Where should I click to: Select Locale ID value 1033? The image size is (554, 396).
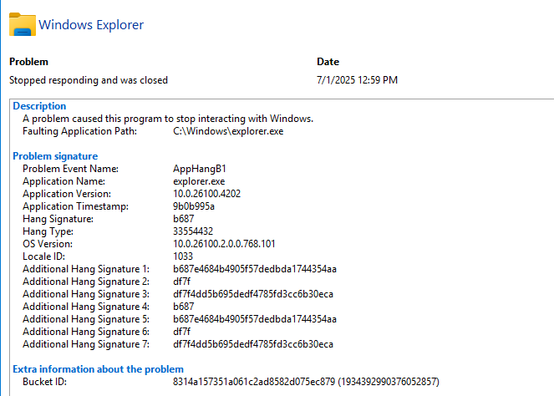tap(183, 256)
